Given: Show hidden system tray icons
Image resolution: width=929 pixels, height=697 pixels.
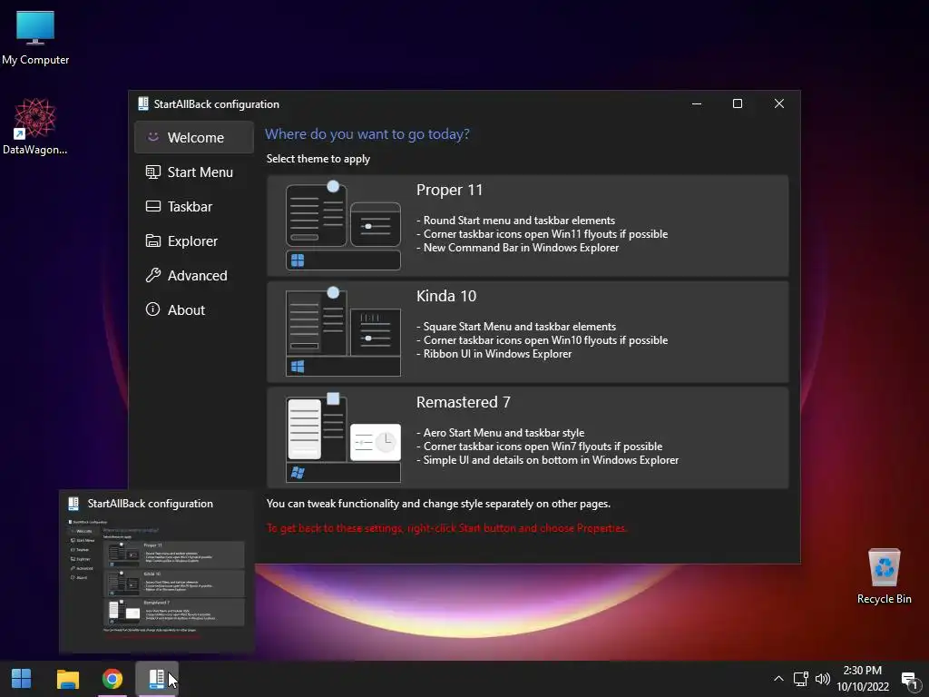Looking at the screenshot, I should tap(778, 679).
